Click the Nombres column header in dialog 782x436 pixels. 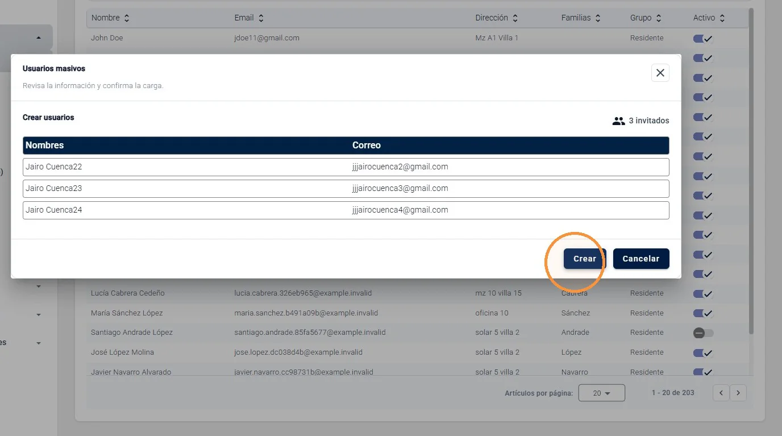click(x=45, y=146)
